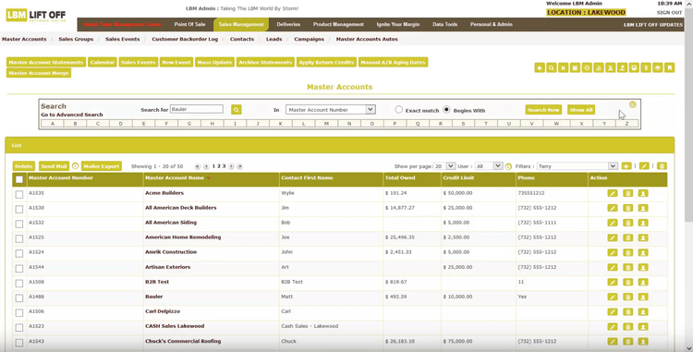
Task: Open the Filters dropdown showing Terry
Action: tap(577, 166)
